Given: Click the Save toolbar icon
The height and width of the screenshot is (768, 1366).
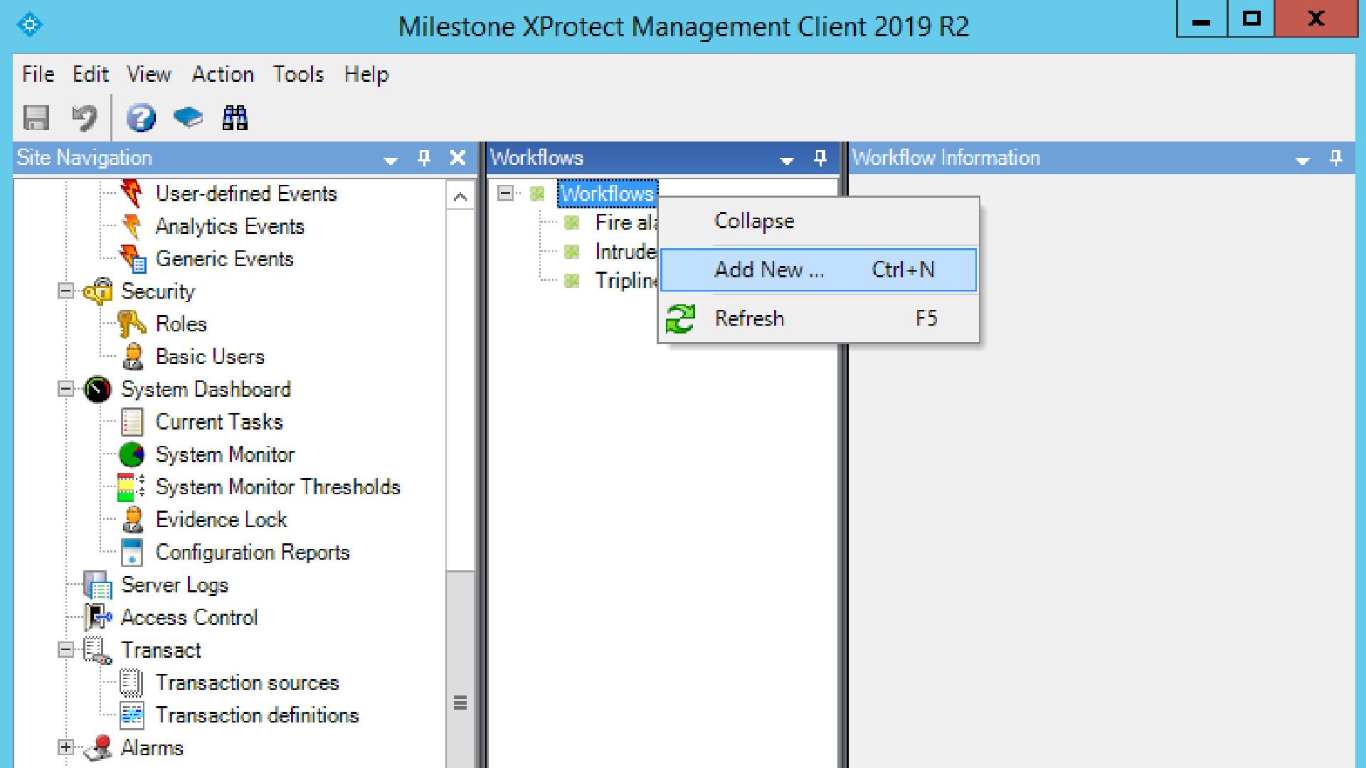Looking at the screenshot, I should click(36, 117).
